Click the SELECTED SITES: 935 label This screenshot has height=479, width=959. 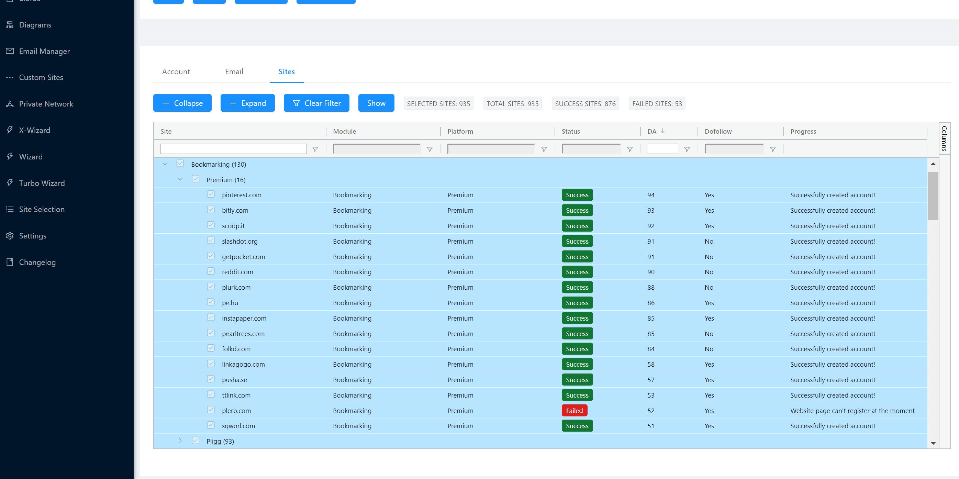pos(438,103)
